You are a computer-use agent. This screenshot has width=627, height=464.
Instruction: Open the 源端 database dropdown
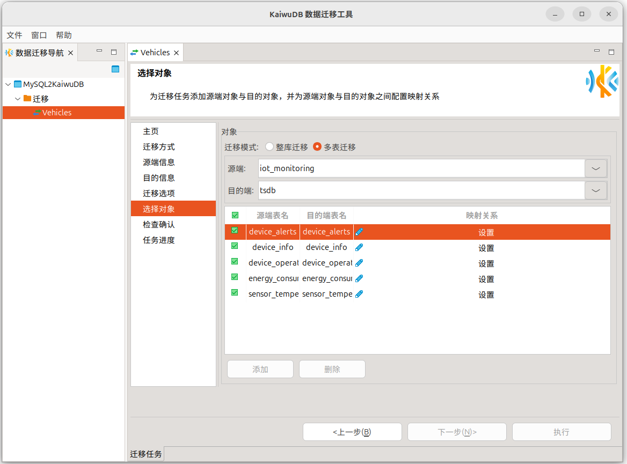[595, 168]
